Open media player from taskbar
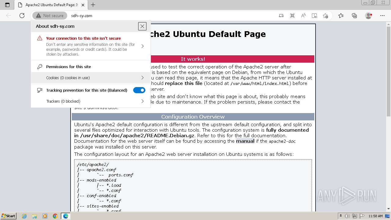This screenshot has height=220, width=391. click(x=45, y=216)
